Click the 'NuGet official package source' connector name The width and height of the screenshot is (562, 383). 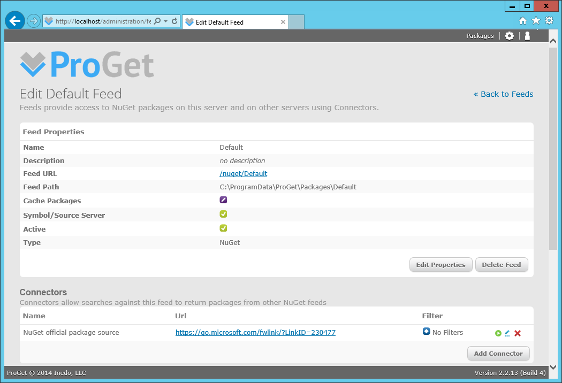coord(71,333)
